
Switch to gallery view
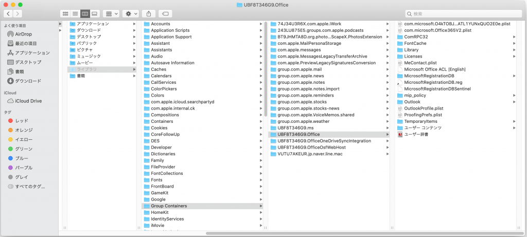pyautogui.click(x=95, y=14)
